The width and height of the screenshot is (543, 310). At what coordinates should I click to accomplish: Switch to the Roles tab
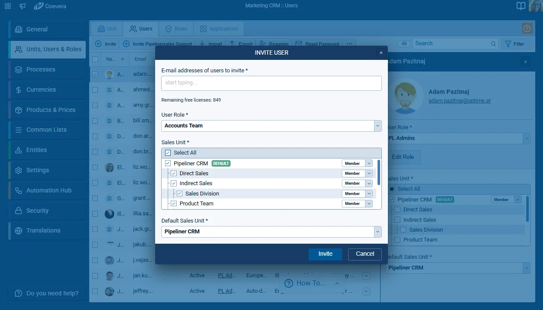tap(176, 29)
